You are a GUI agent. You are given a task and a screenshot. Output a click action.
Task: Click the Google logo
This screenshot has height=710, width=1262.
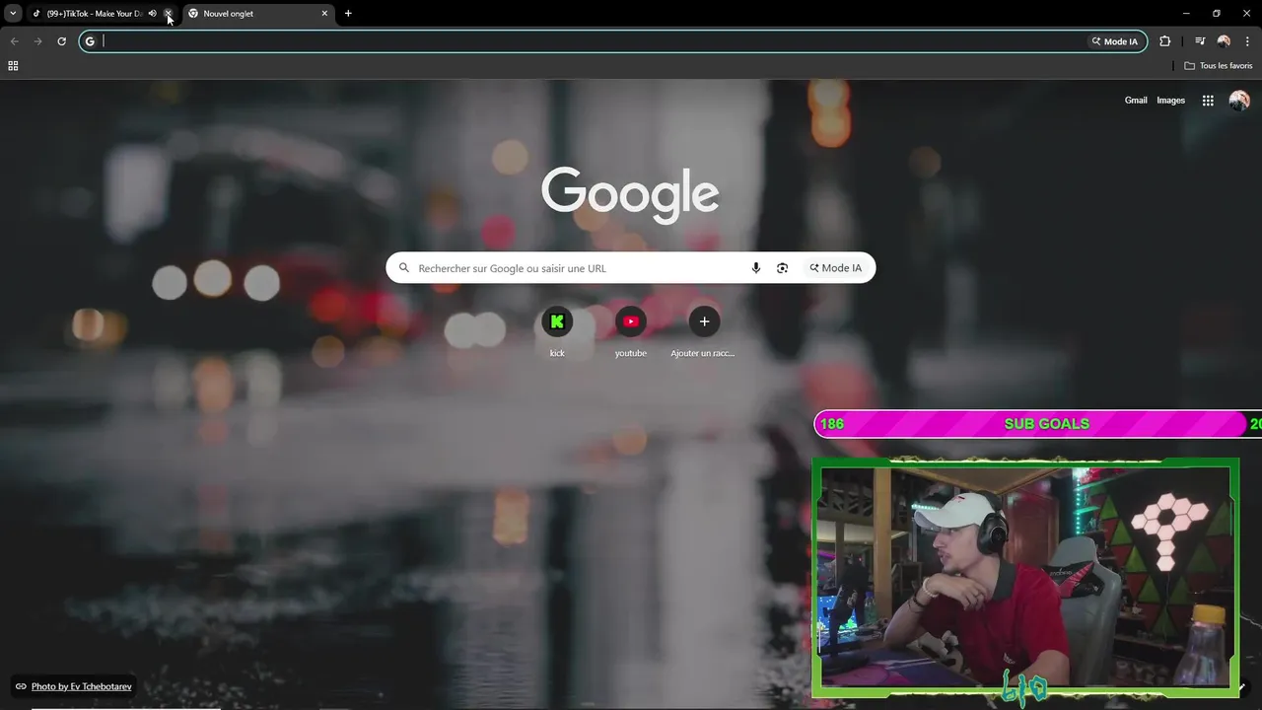[x=630, y=195]
